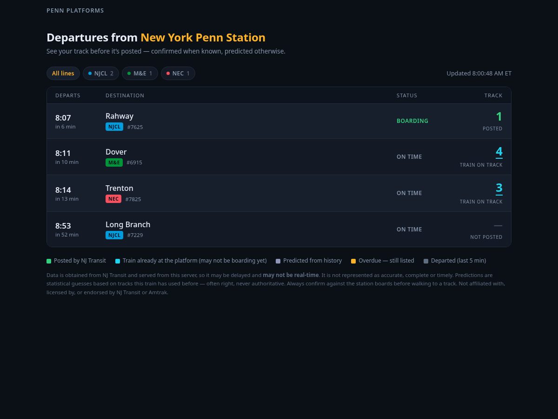This screenshot has height=419, width=558.
Task: Click train number #6915
Action: tap(134, 163)
